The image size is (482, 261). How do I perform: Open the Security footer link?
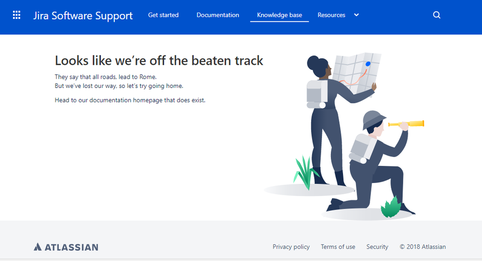[x=377, y=247]
